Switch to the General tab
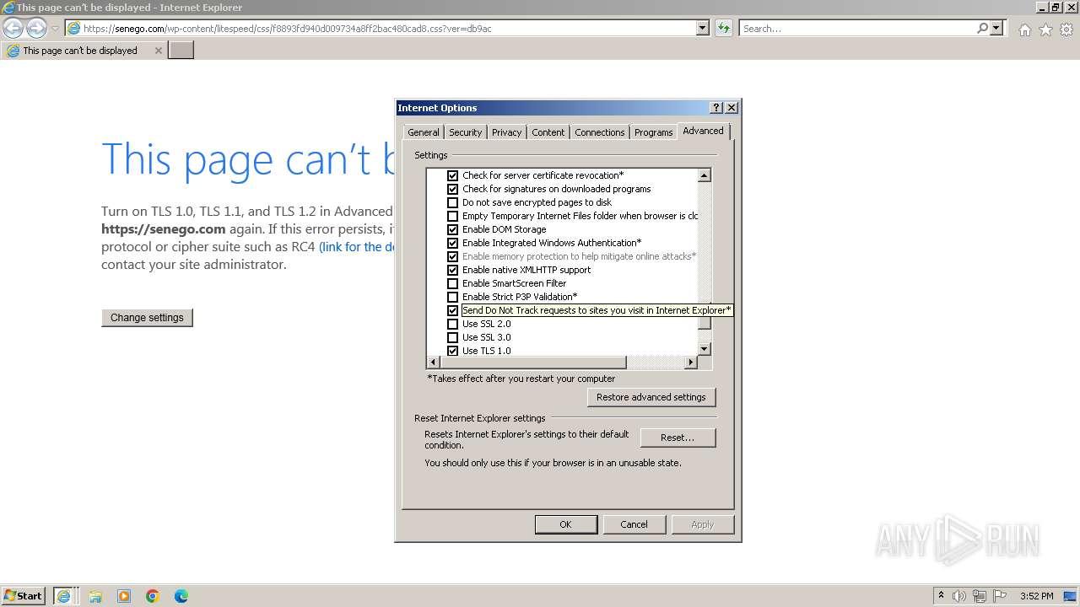Viewport: 1080px width, 607px height. click(423, 132)
